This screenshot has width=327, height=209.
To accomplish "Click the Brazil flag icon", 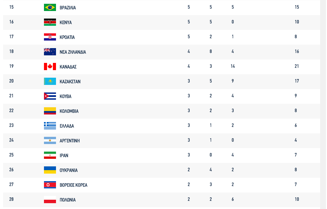I will [50, 7].
